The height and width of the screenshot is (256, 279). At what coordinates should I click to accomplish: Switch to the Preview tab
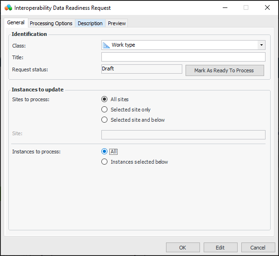coord(117,23)
